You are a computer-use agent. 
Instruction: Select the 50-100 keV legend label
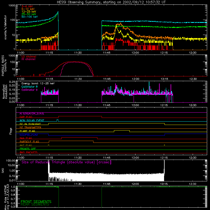tap(30, 17)
